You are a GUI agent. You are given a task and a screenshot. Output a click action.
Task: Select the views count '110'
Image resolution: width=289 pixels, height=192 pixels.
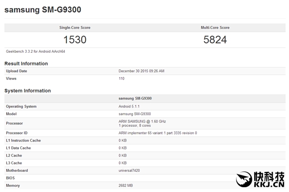[121, 79]
